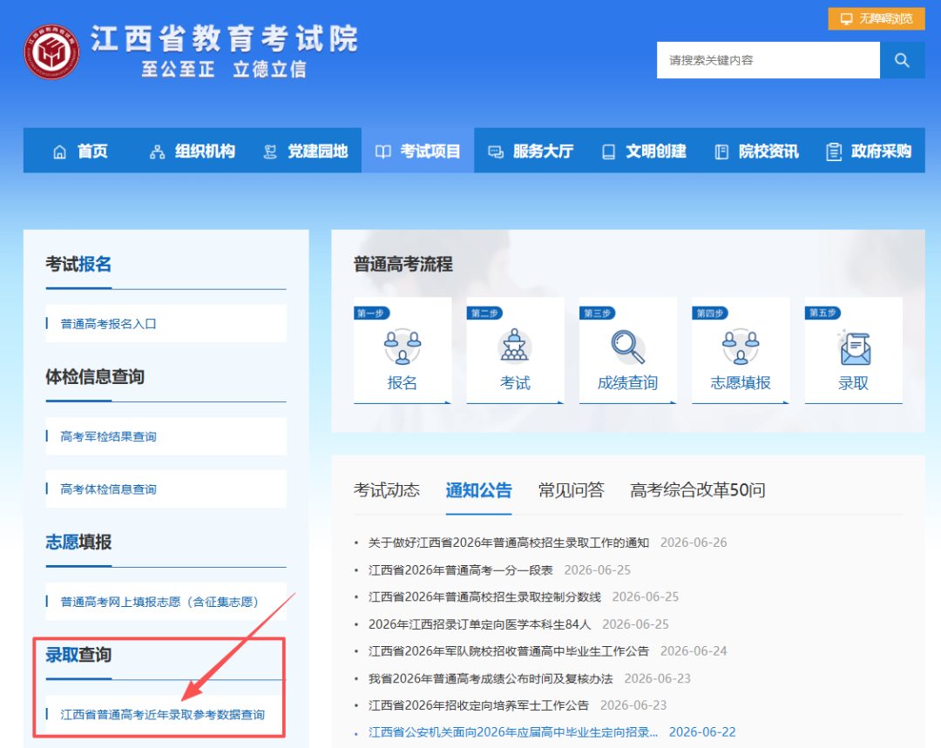This screenshot has width=941, height=748.
Task: Click the home icon beside 首页
Action: point(59,152)
